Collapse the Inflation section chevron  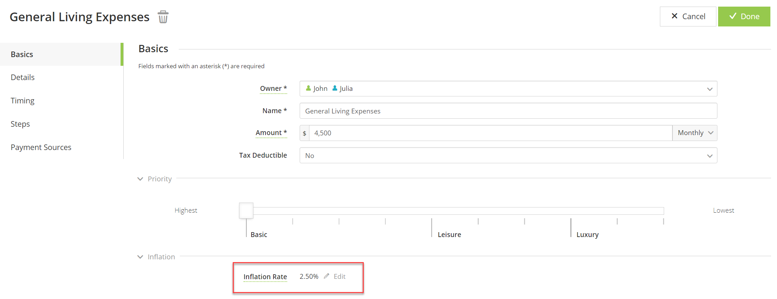point(140,257)
